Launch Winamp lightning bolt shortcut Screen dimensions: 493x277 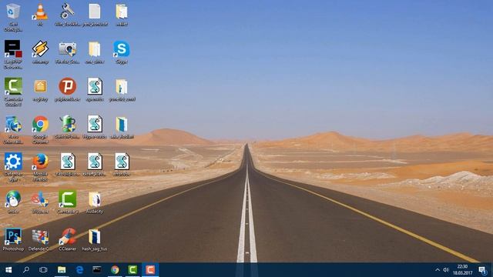[x=40, y=49]
